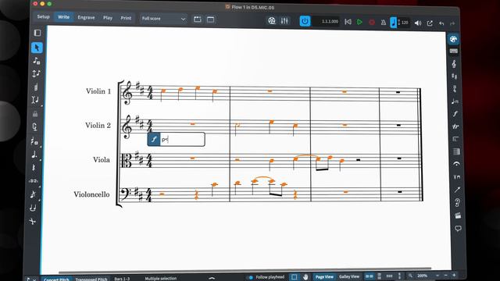The width and height of the screenshot is (500, 281).
Task: Toggle the activate playback power button
Action: pos(305,21)
